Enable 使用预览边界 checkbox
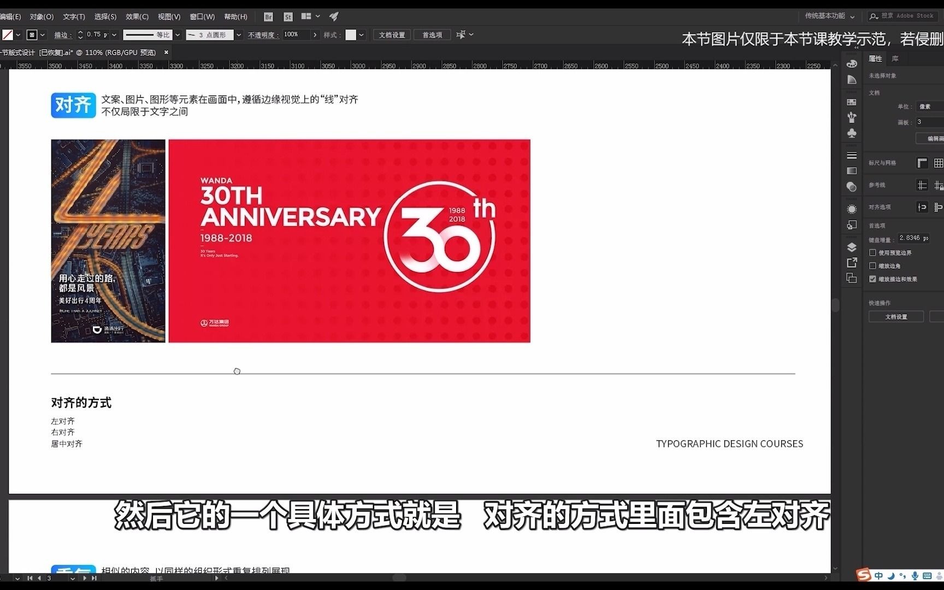Viewport: 944px width, 590px height. (872, 252)
